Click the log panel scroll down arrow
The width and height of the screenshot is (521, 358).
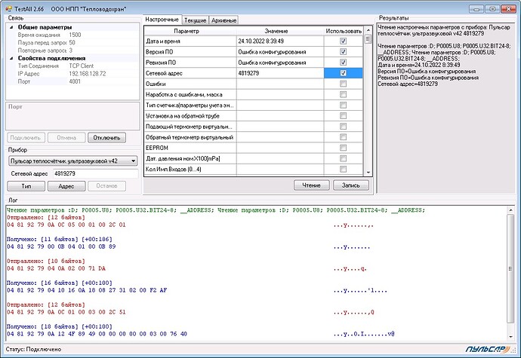(x=510, y=337)
